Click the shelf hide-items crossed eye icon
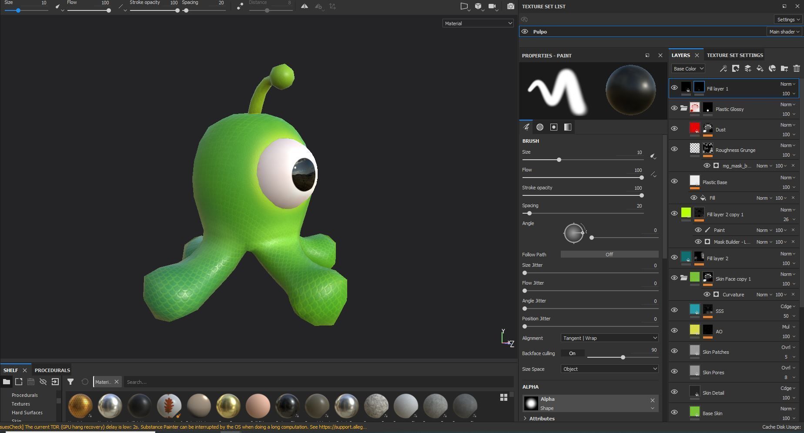The image size is (804, 433). 43,382
